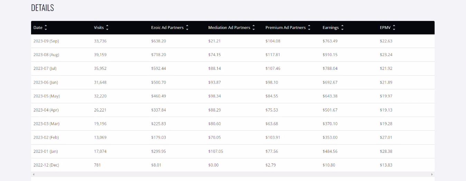Click the $28.38 EPMV value
This screenshot has height=181, width=466.
click(x=386, y=151)
